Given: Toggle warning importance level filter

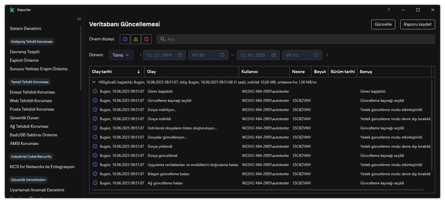Looking at the screenshot, I should coord(135,39).
